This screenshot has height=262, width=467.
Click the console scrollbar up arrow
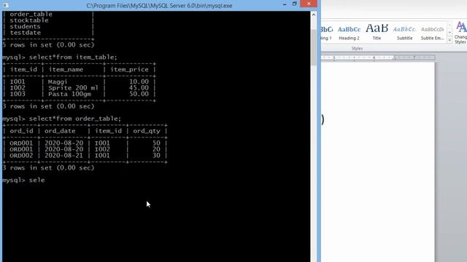click(x=314, y=15)
